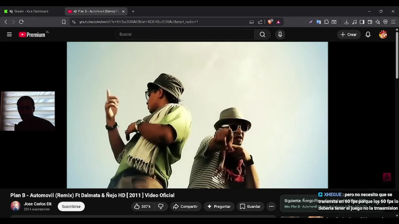Open the Preguntar AI button

point(219,207)
